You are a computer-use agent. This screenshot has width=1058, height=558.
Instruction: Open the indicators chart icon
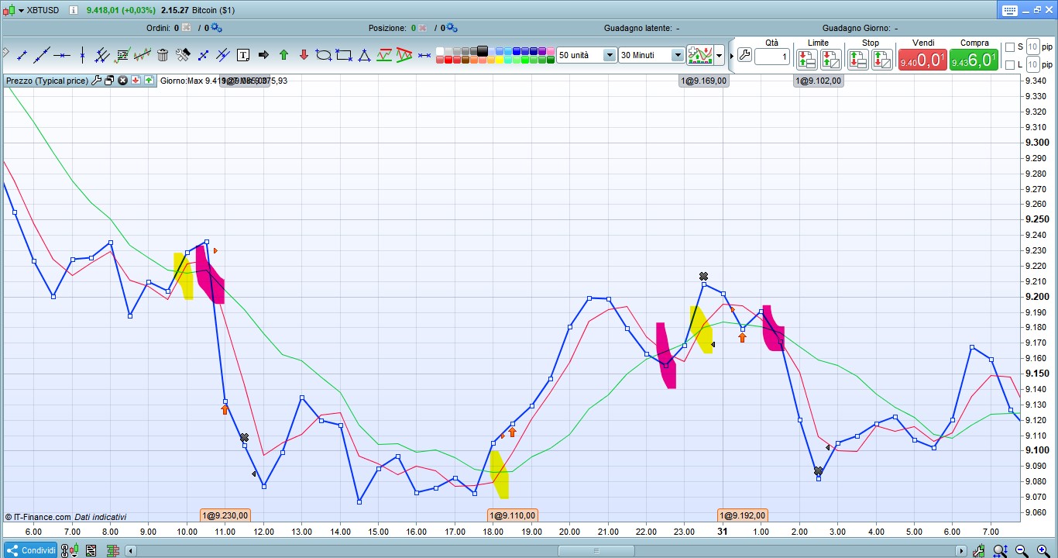[699, 55]
